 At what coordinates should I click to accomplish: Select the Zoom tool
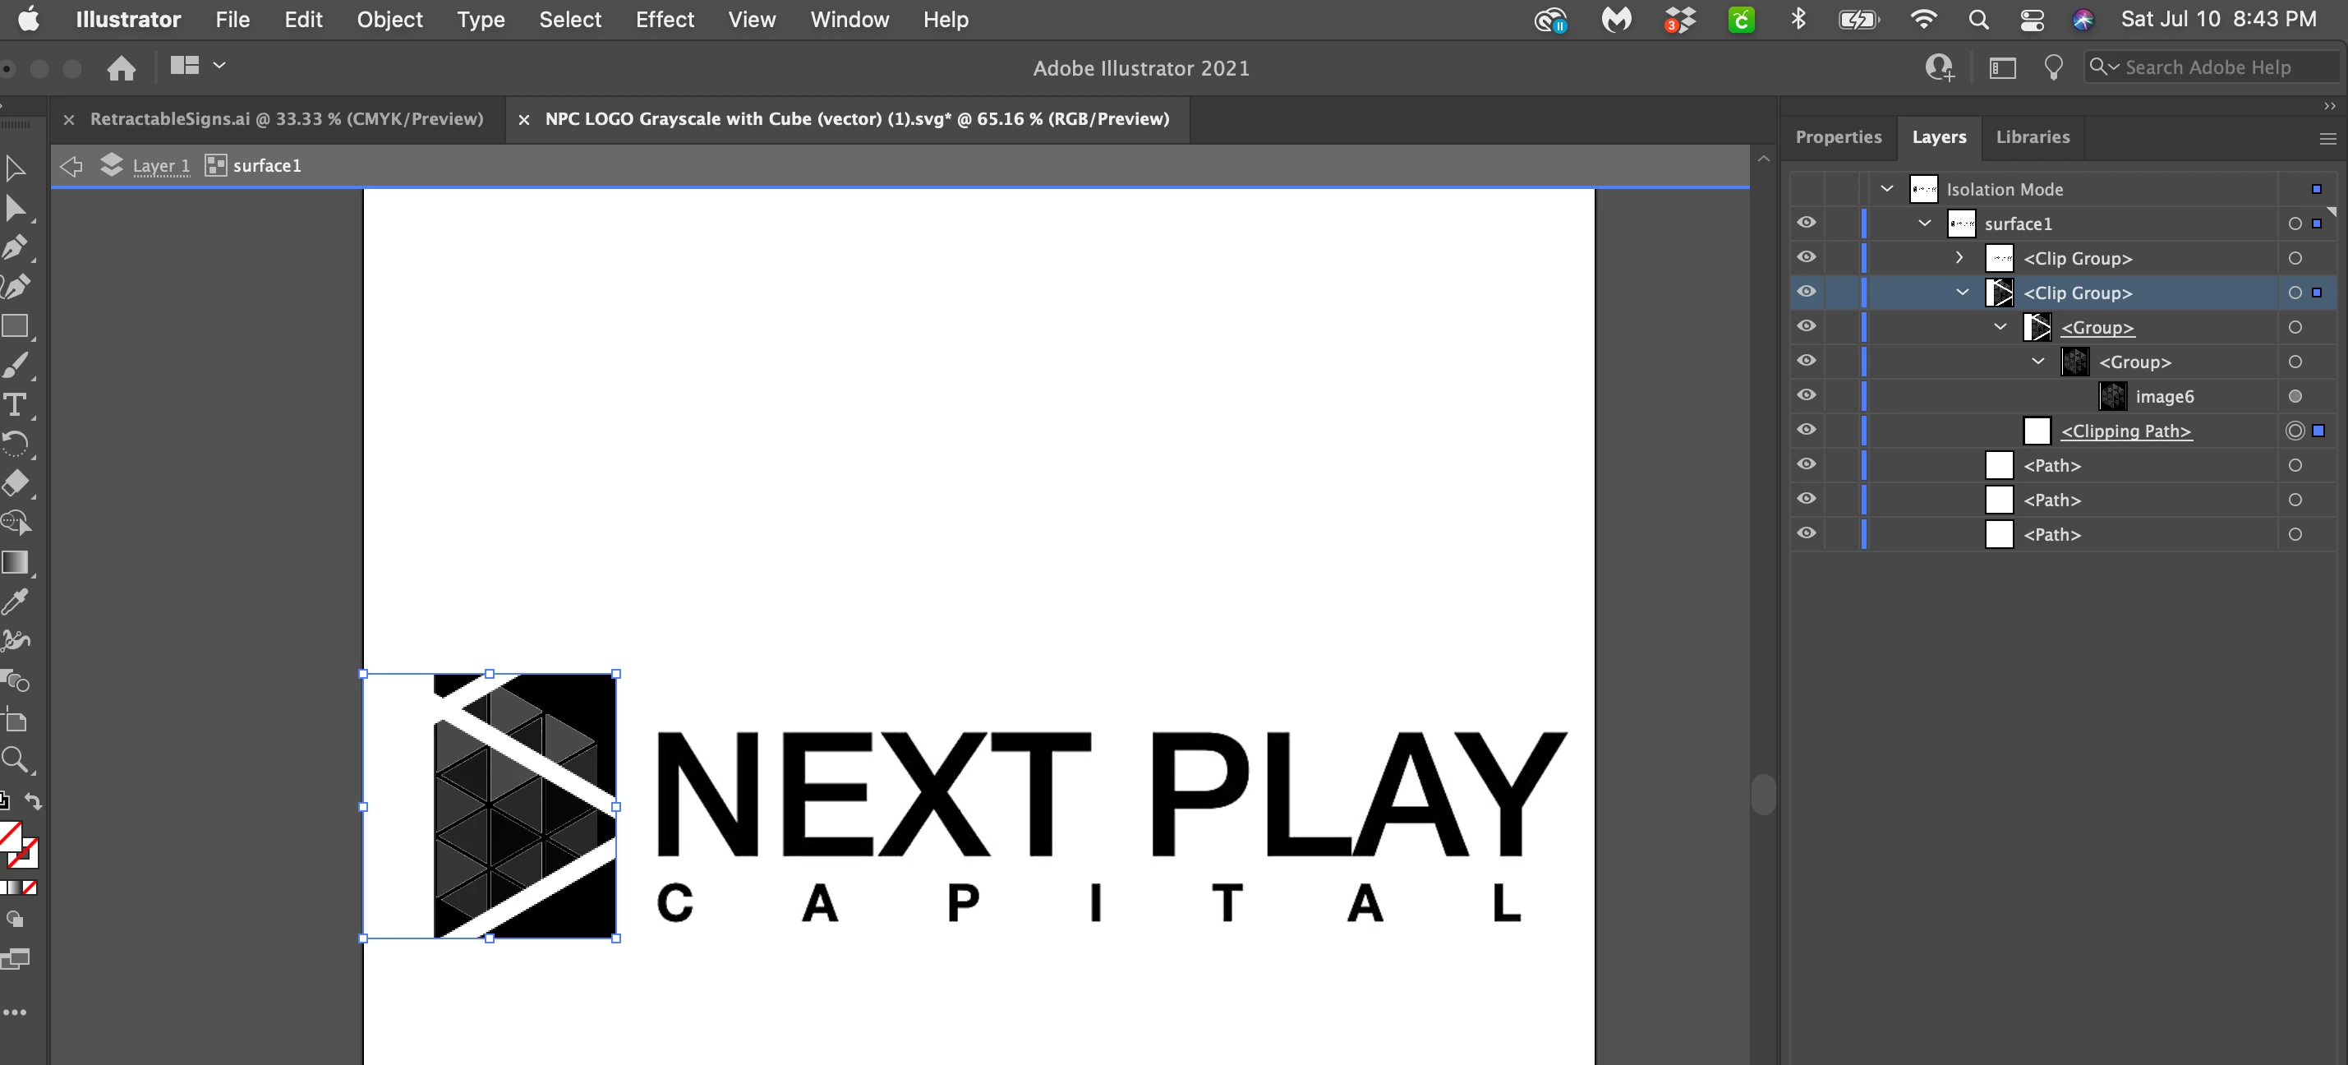[x=15, y=758]
